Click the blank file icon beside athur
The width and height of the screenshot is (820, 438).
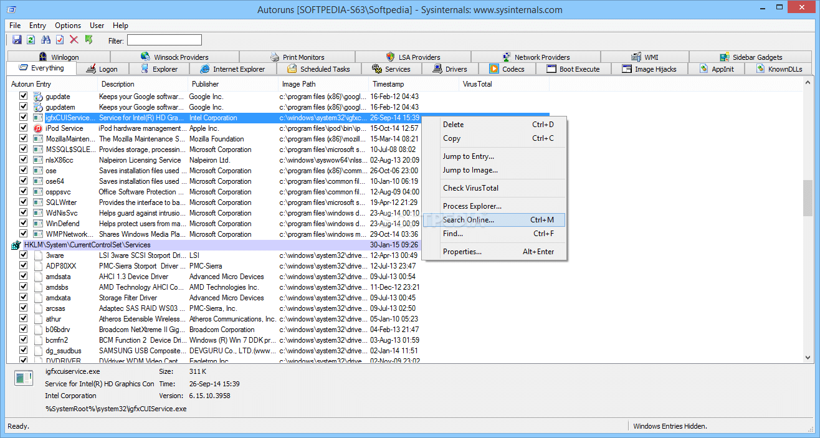[38, 319]
